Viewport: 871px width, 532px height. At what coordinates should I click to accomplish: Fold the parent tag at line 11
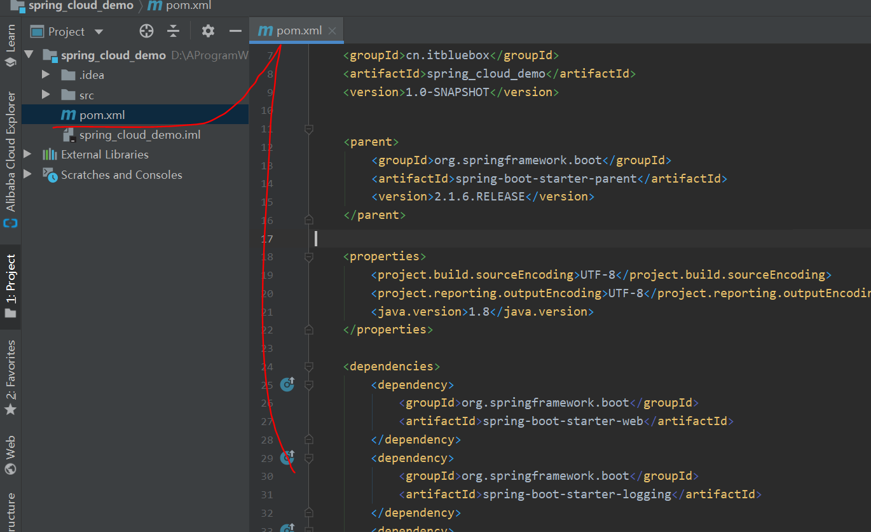[309, 129]
